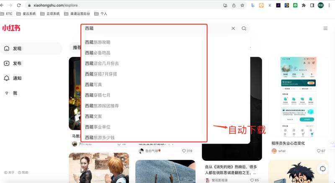Select suggestion 西藏必备物品
335x183 pixels.
tap(98, 53)
